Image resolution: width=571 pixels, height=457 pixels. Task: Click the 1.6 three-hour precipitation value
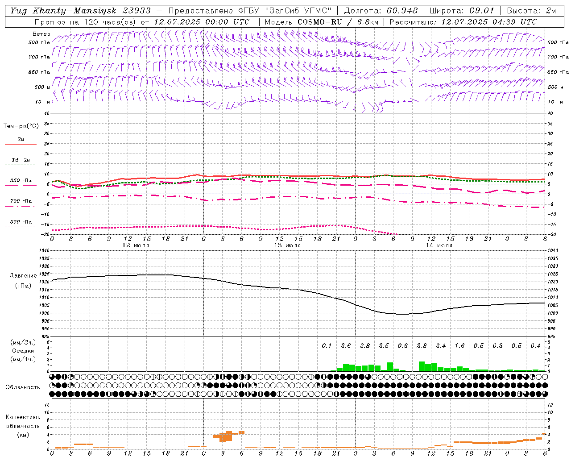[459, 346]
